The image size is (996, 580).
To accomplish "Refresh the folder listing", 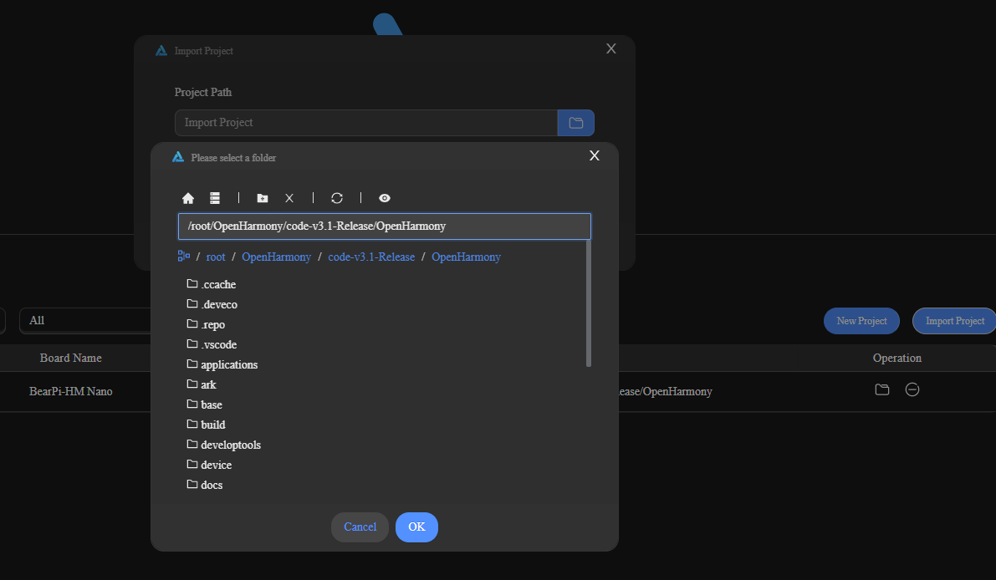I will tap(337, 199).
